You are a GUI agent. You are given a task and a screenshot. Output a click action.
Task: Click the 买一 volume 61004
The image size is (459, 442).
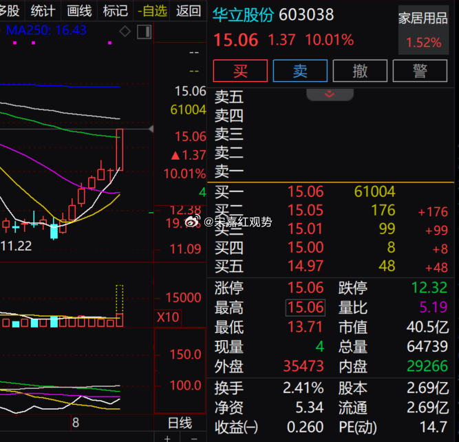374,191
